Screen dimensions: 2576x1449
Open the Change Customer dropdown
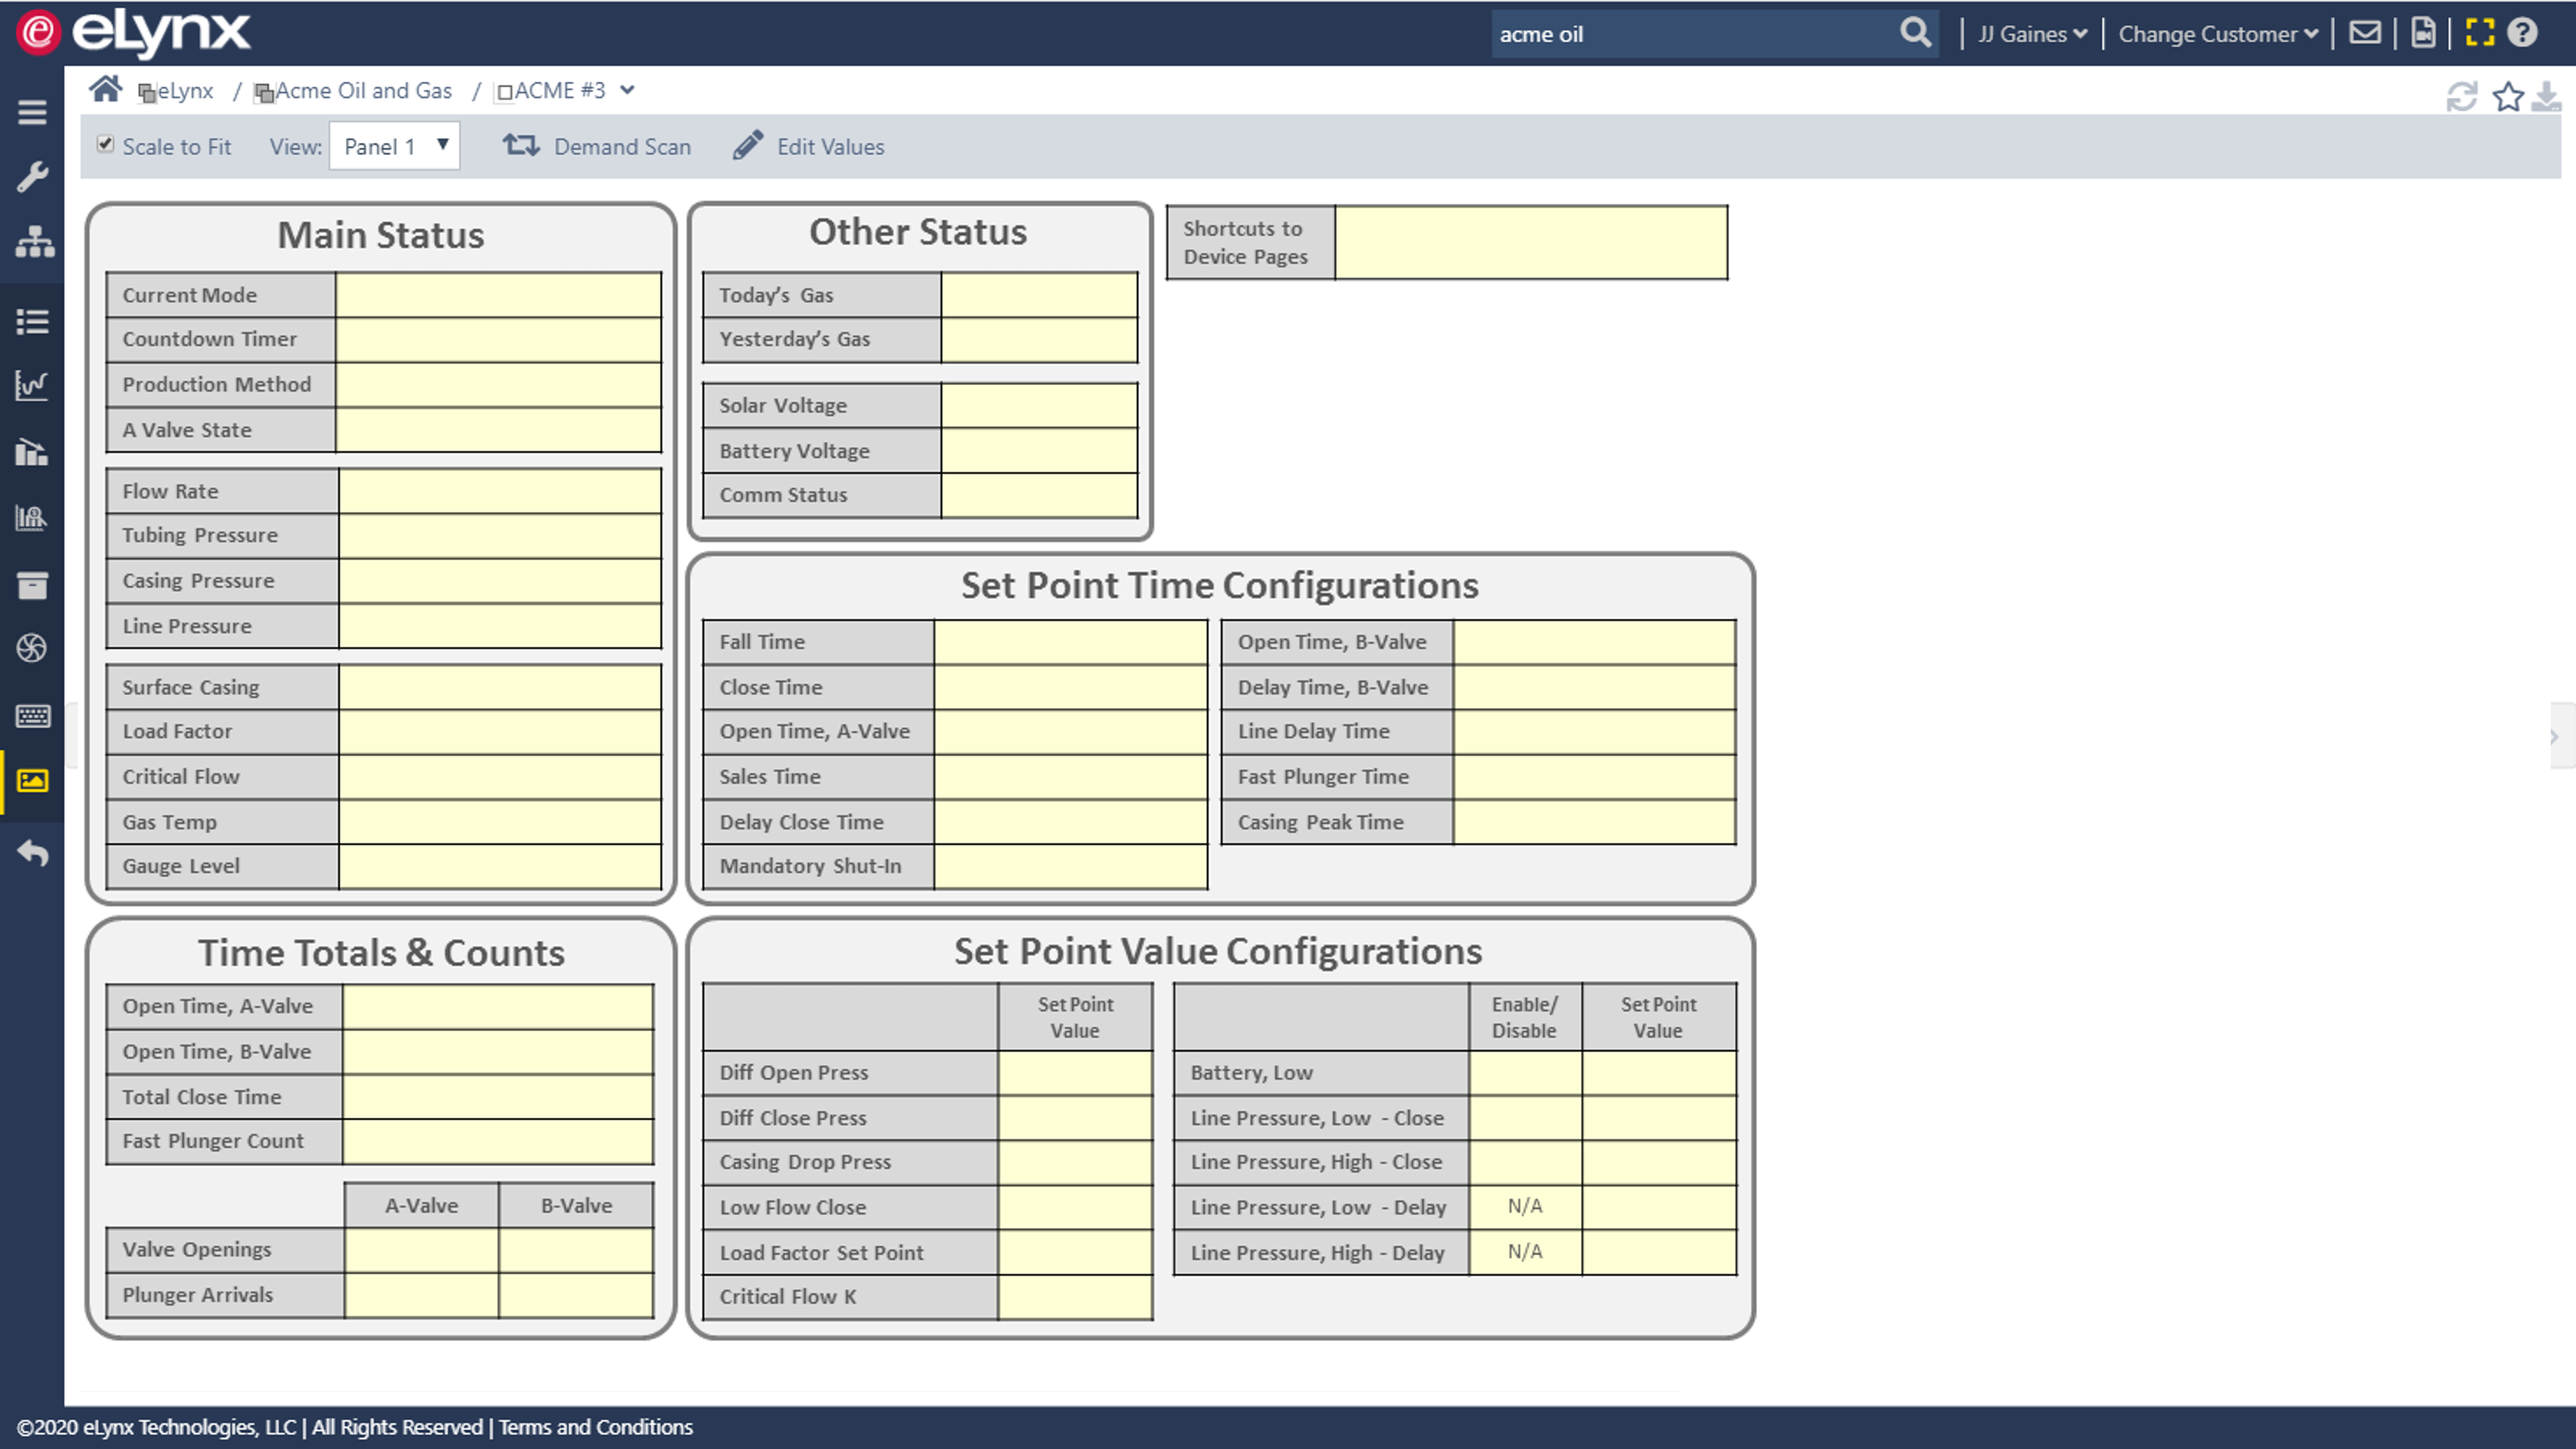pyautogui.click(x=2217, y=34)
